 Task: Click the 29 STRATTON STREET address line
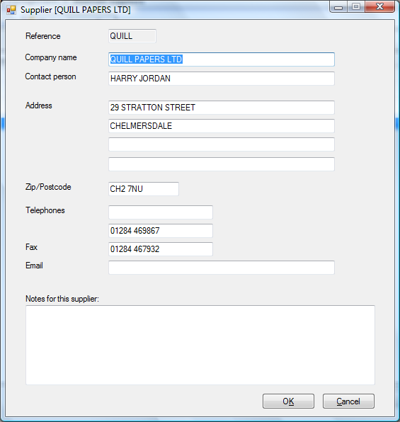(222, 108)
